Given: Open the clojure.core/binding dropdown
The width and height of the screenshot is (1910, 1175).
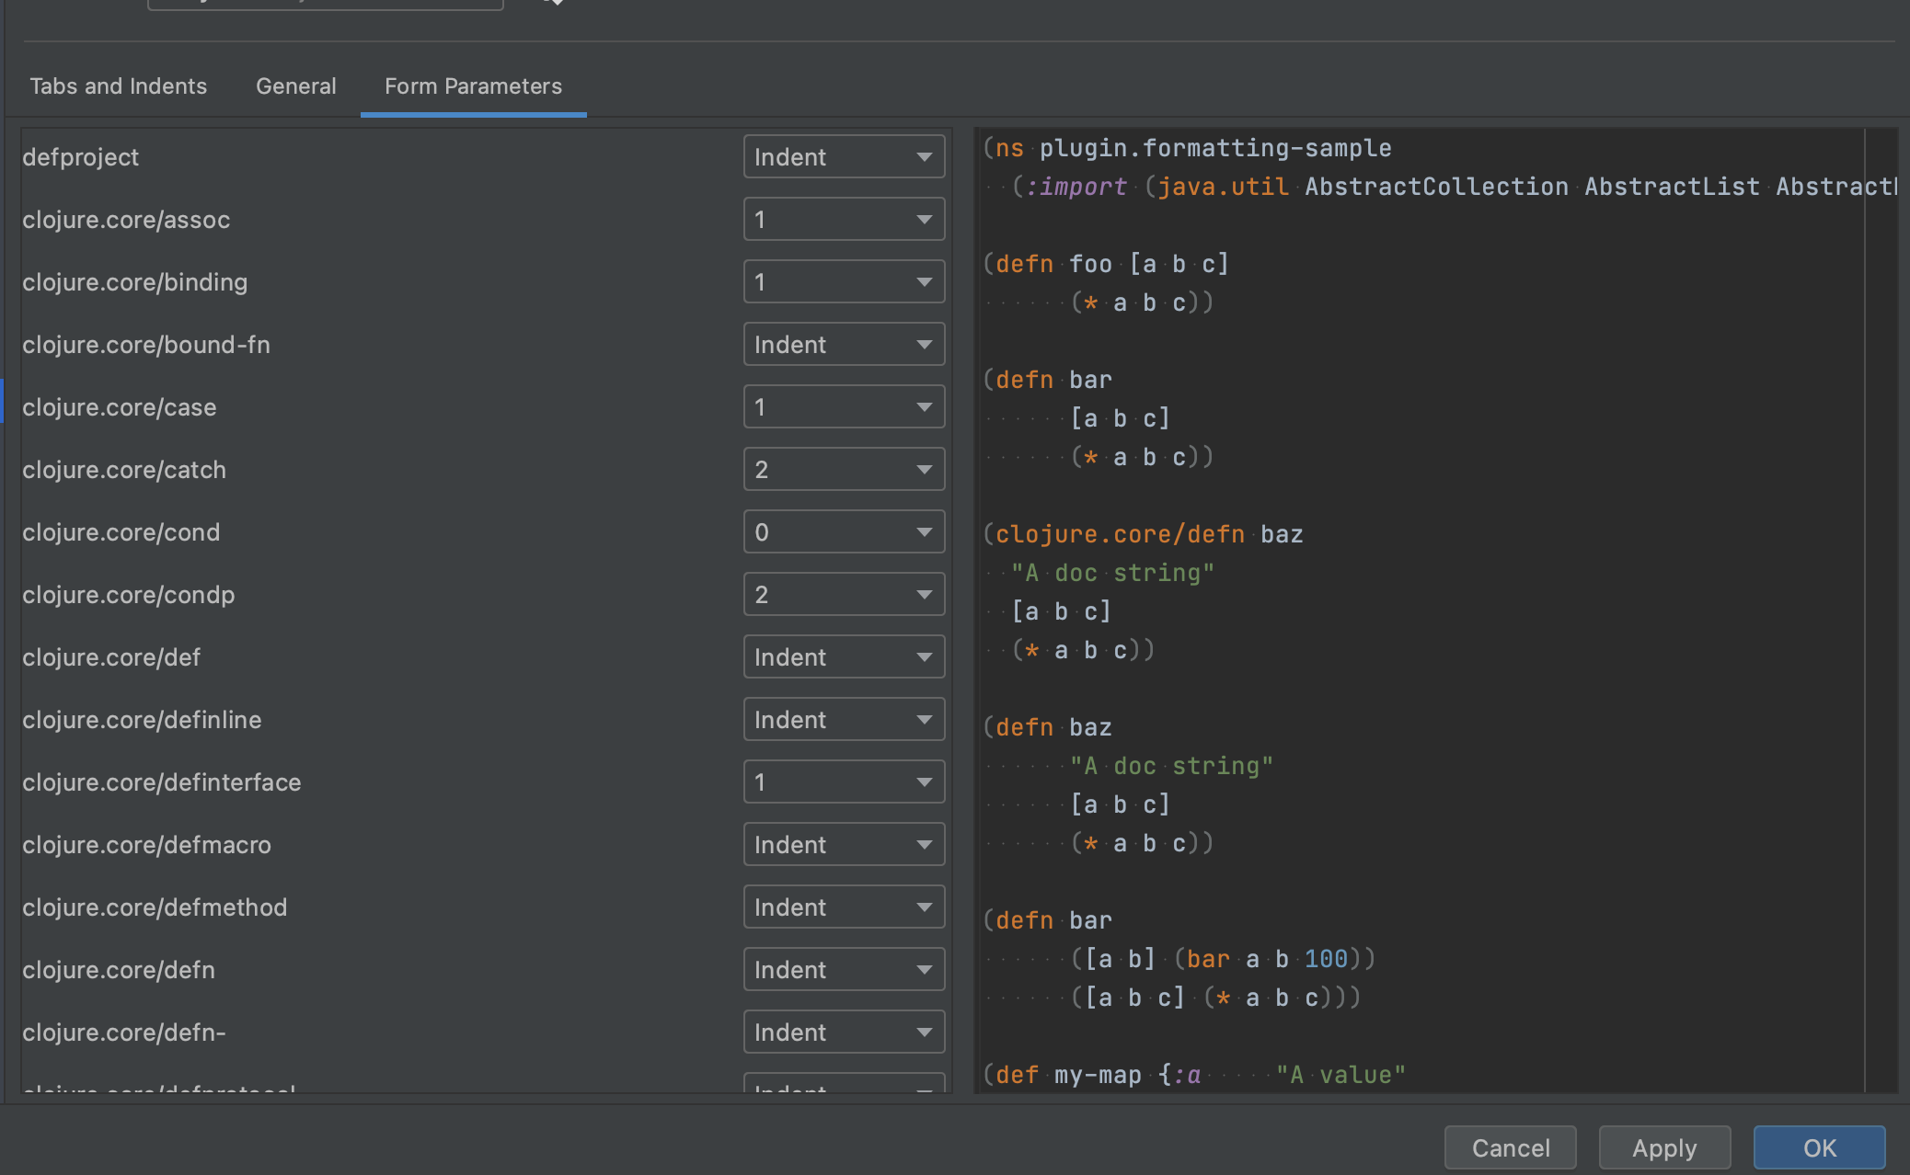Looking at the screenshot, I should click(x=844, y=281).
